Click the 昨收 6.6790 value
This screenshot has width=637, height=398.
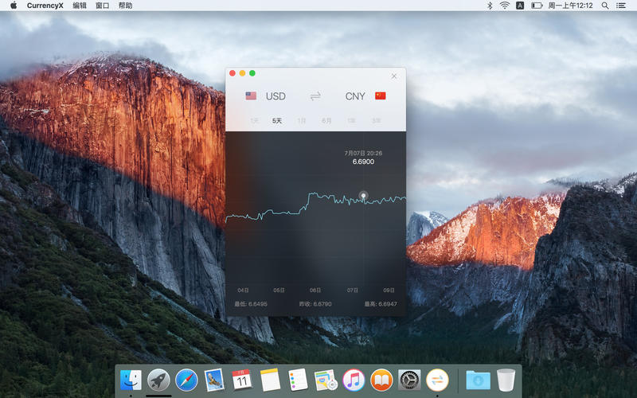point(315,304)
